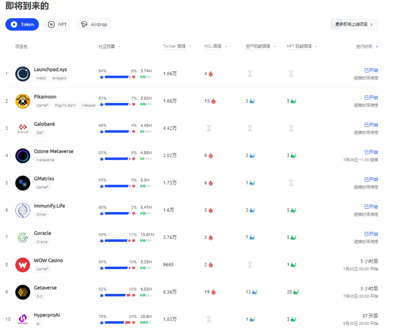Upvote Goracle with thumbs-up icon
This screenshot has height=334, width=393.
(101, 240)
